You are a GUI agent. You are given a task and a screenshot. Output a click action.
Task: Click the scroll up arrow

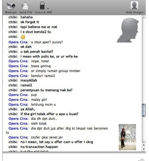point(144,145)
